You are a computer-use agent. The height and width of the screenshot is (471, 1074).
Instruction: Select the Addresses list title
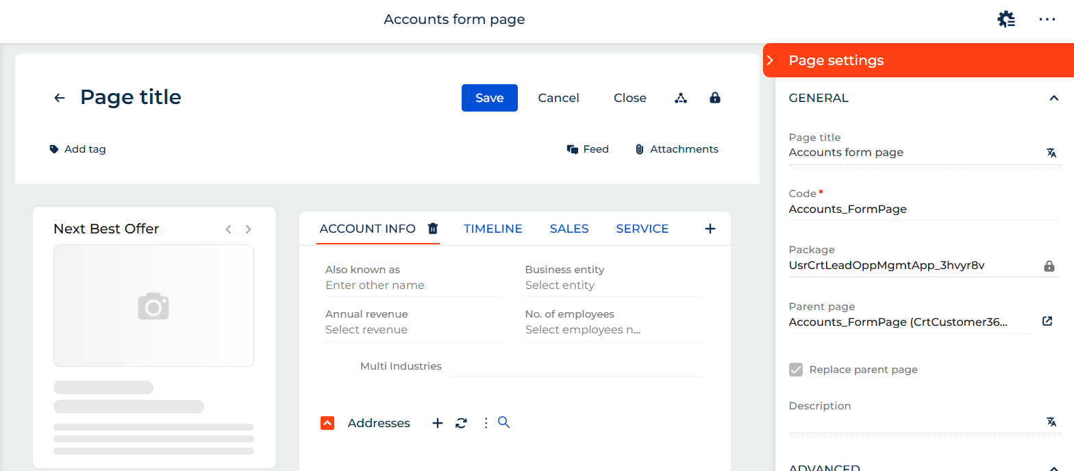(379, 423)
